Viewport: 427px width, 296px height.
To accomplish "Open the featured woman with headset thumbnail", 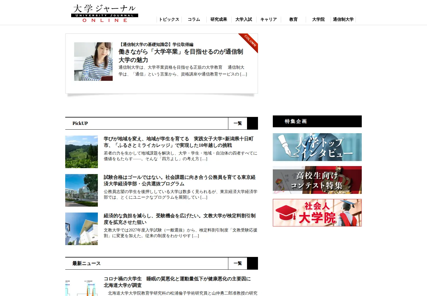I will pyautogui.click(x=93, y=62).
